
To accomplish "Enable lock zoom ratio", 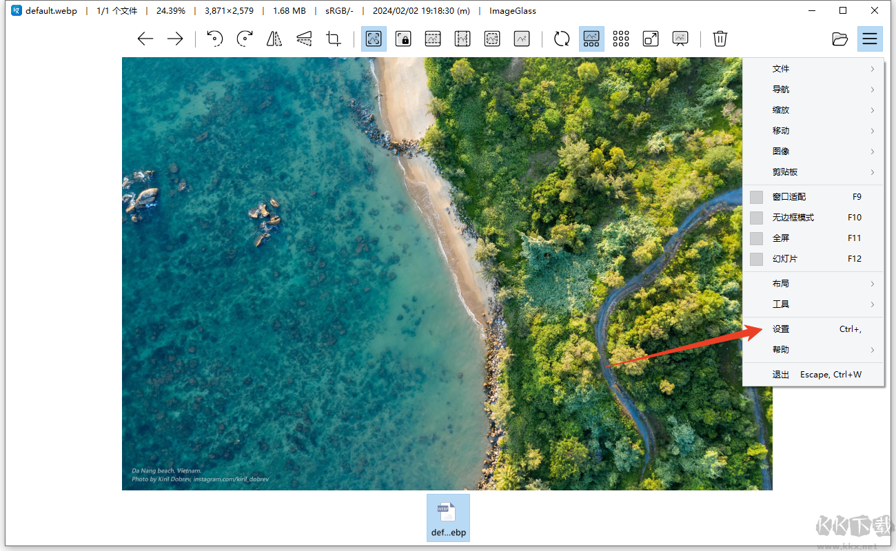I will [403, 39].
